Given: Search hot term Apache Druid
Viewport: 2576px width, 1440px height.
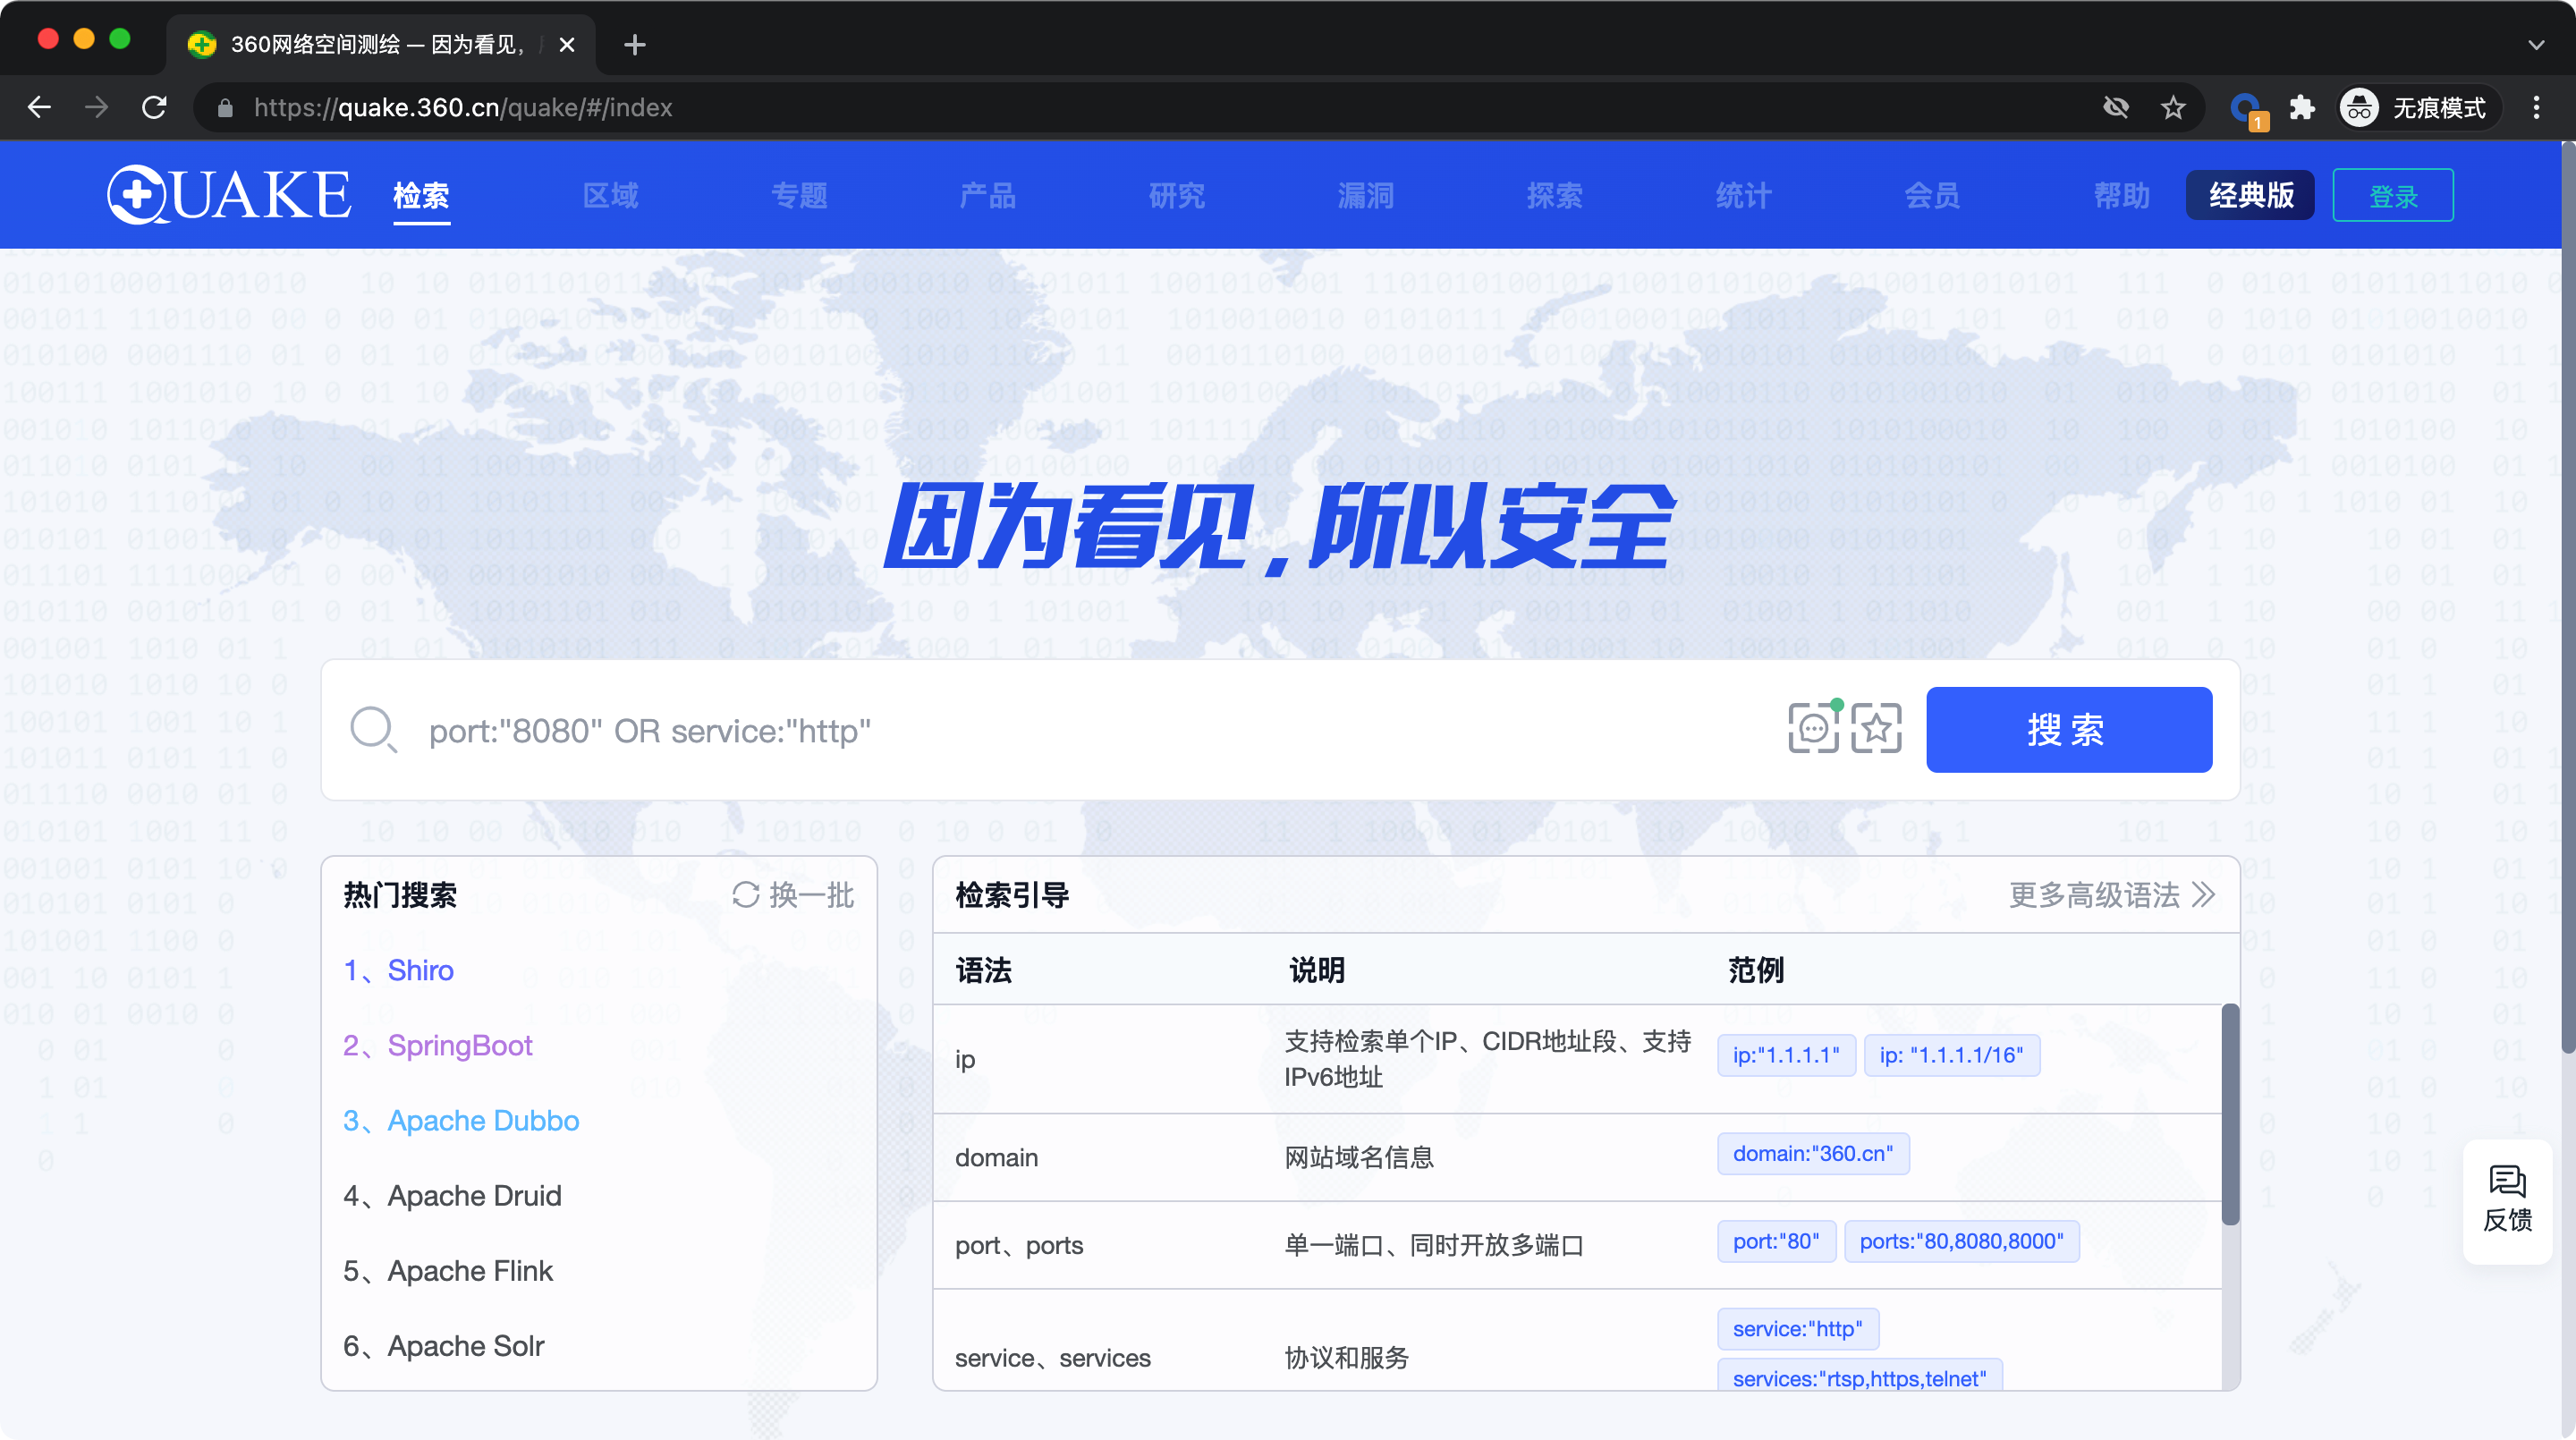Looking at the screenshot, I should tap(452, 1195).
